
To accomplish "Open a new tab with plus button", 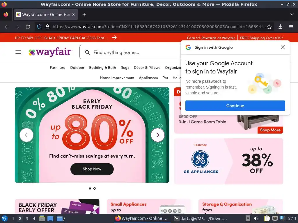I will [84, 15].
